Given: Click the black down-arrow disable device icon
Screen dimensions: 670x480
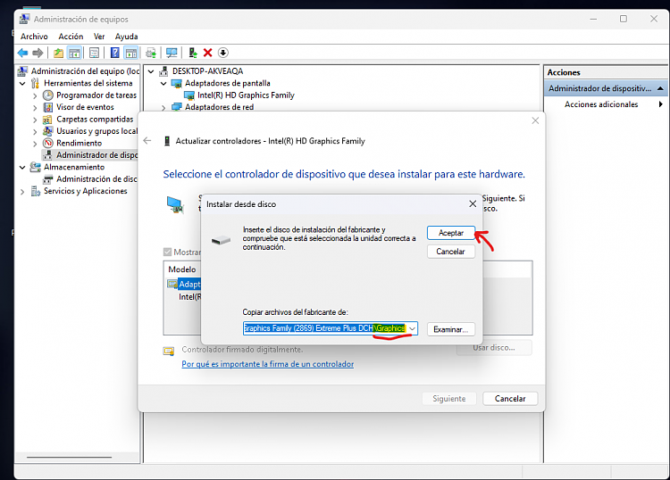Looking at the screenshot, I should coord(223,53).
